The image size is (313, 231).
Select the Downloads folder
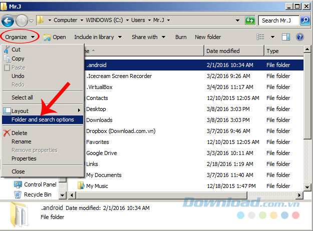pos(99,120)
